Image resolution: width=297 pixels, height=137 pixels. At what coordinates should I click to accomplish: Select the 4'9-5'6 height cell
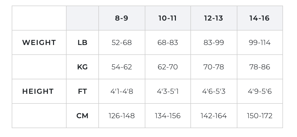point(260,92)
